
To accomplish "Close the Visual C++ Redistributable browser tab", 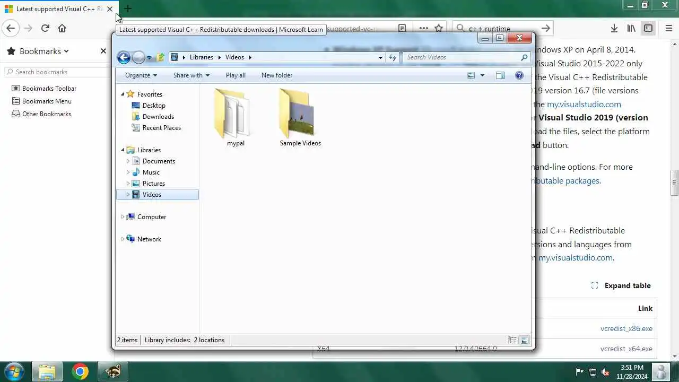I will point(109,9).
